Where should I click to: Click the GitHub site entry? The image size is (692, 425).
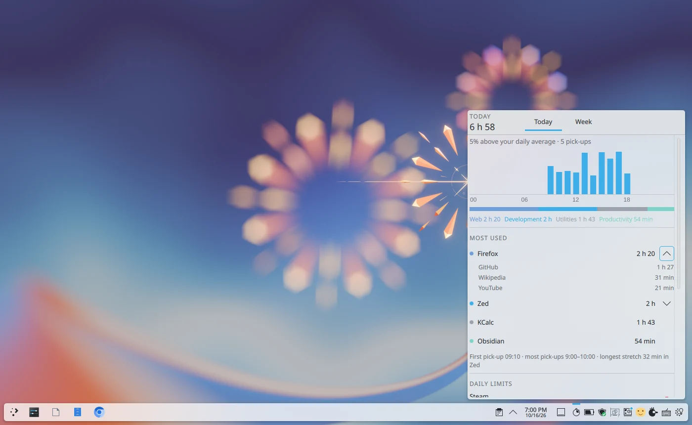click(x=576, y=267)
